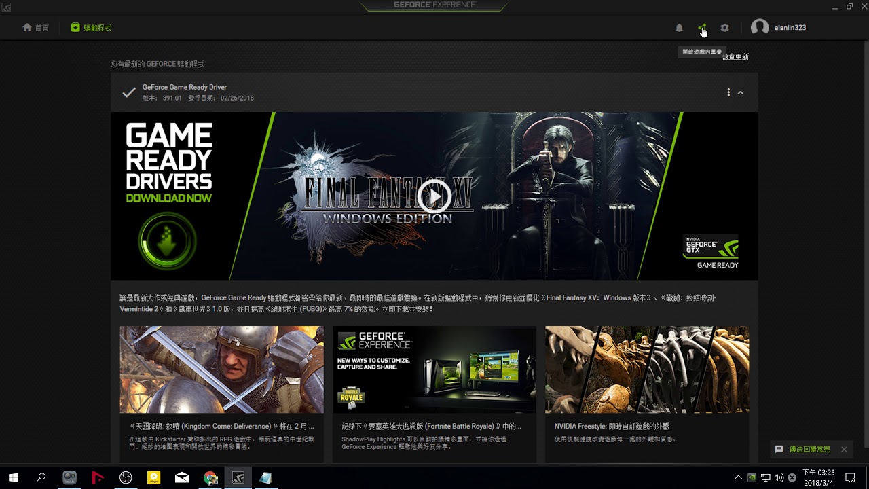The height and width of the screenshot is (489, 869).
Task: Click the GeForce GTX Game Ready badge
Action: coord(711,252)
